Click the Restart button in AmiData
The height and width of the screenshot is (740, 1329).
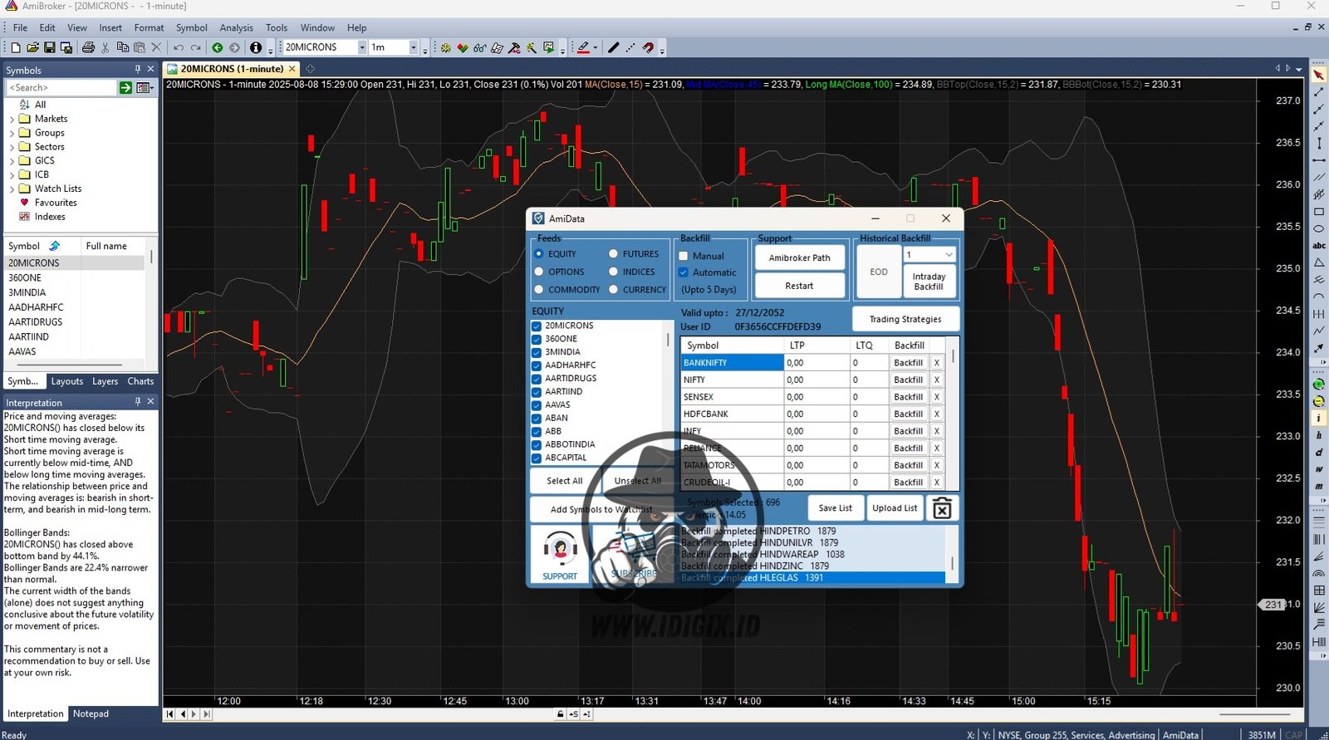(799, 286)
